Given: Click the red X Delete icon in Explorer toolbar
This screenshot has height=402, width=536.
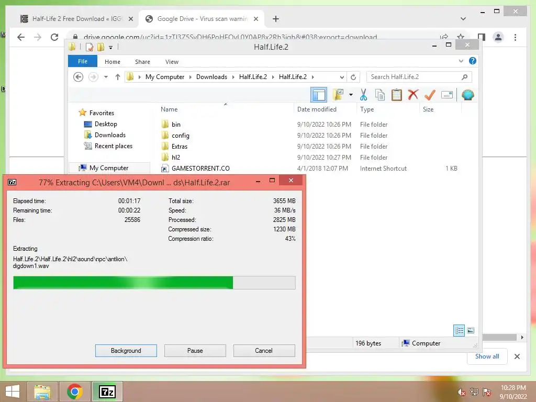Looking at the screenshot, I should tap(413, 95).
